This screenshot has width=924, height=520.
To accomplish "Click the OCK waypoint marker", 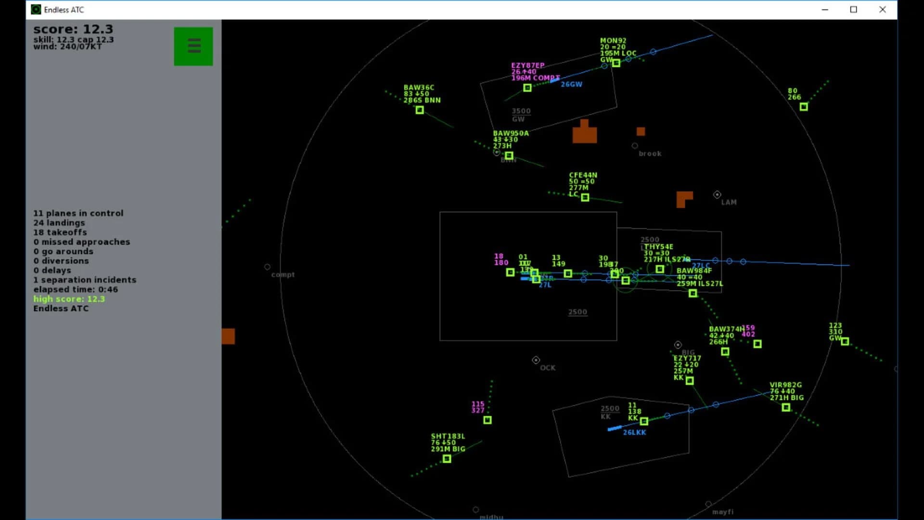I will (536, 359).
